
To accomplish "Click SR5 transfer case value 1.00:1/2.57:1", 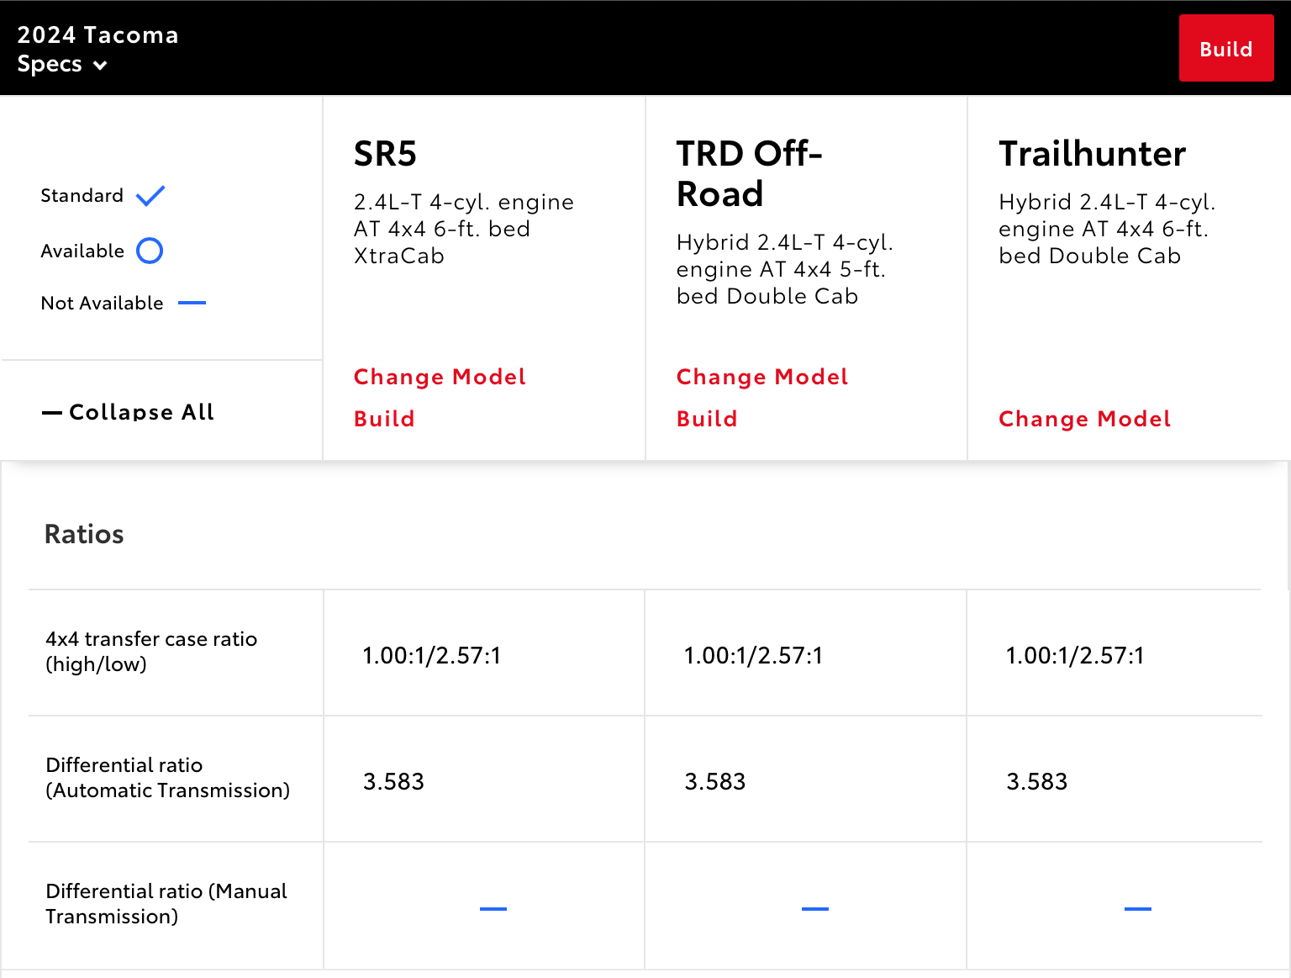I will pyautogui.click(x=432, y=656).
